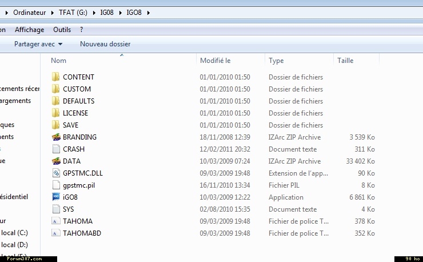The height and width of the screenshot is (262, 423).
Task: Select the SAVE folder icon
Action: (55, 125)
